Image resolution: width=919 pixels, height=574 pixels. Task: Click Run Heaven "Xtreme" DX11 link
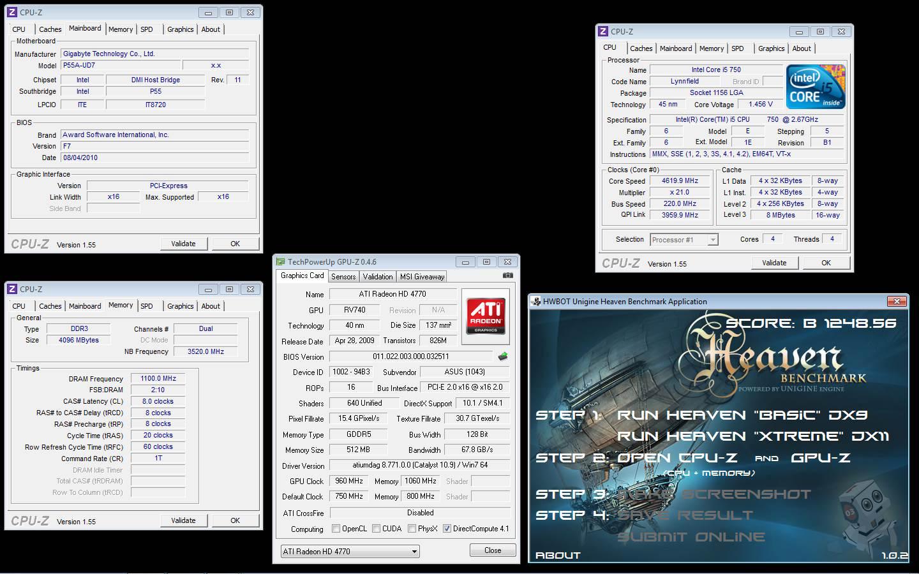(753, 436)
